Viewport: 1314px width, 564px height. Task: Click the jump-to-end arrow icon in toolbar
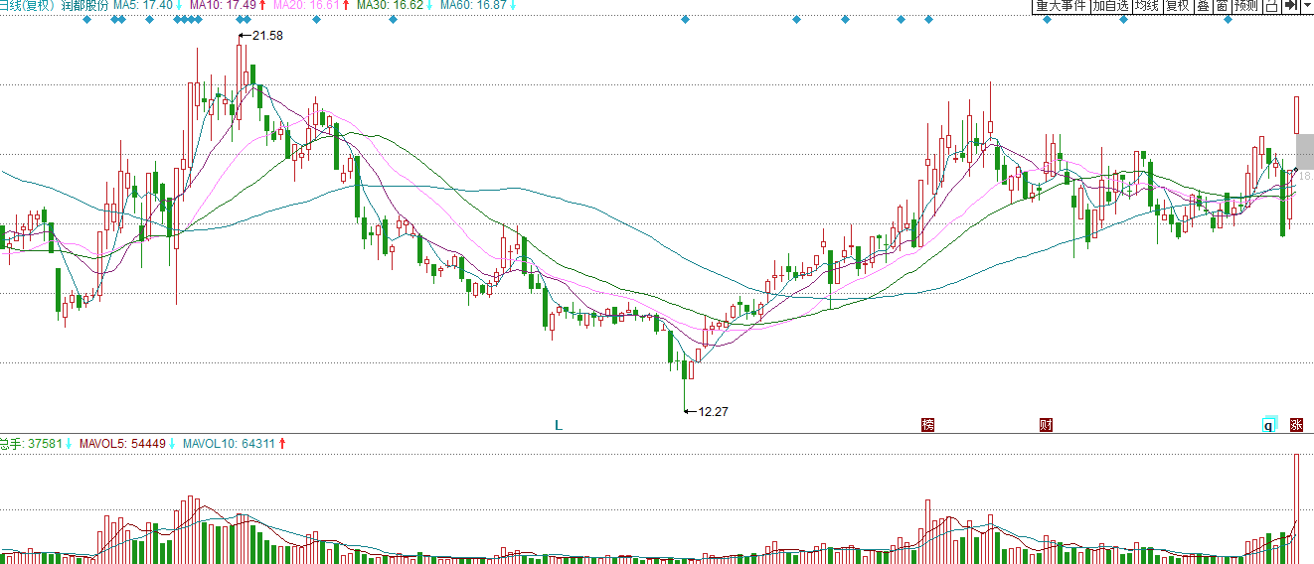(x=1290, y=6)
